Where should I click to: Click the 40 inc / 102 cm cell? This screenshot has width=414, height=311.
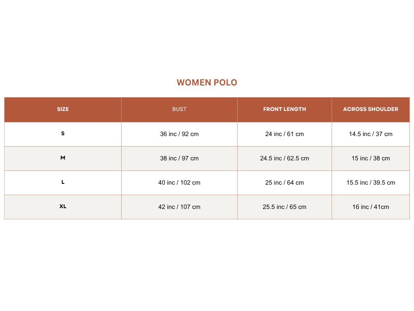point(179,183)
